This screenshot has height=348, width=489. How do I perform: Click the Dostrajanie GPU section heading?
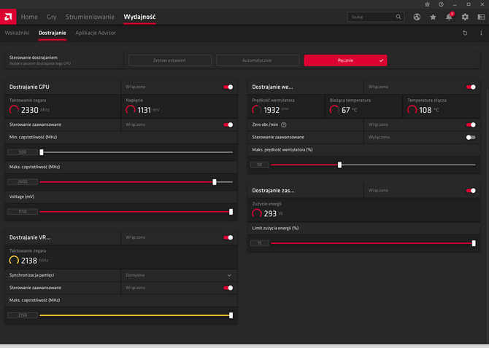pos(29,87)
